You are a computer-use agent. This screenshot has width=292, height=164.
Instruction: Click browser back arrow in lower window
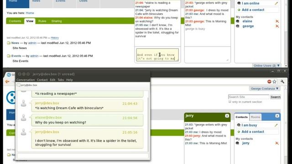coord(7,82)
